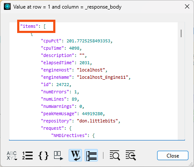Click the "NMDirectives" key
The width and height of the screenshot is (194, 167).
69,136
